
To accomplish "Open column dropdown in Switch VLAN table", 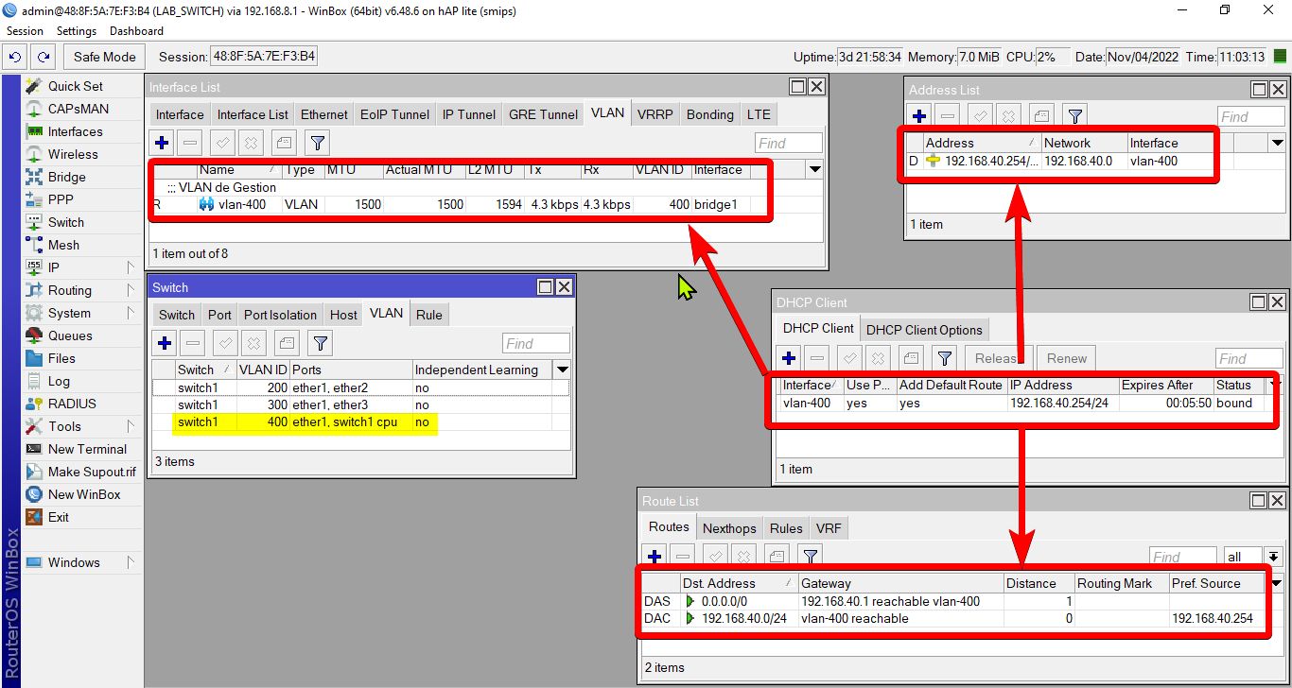I will pos(563,370).
